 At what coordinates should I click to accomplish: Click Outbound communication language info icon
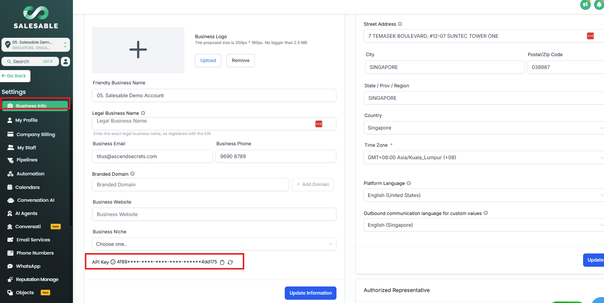pos(486,213)
